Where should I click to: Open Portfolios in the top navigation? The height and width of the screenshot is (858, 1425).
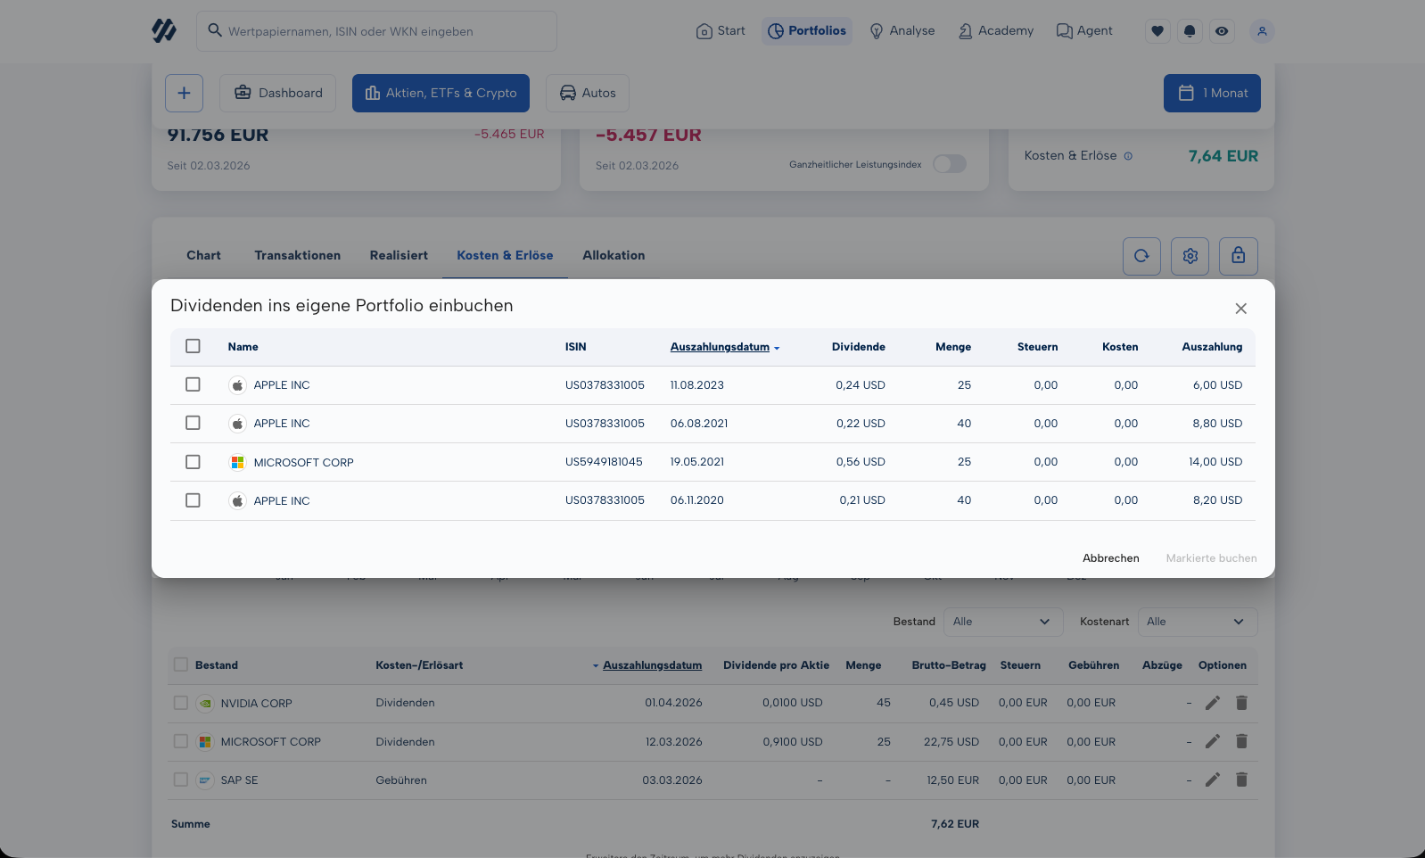click(x=807, y=31)
